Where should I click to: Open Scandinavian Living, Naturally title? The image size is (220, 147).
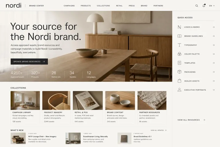click(x=95, y=136)
